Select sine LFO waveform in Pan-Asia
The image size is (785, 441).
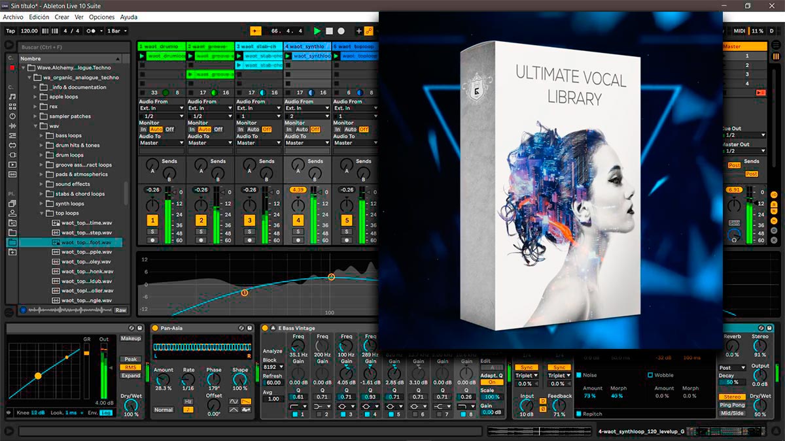pos(234,402)
